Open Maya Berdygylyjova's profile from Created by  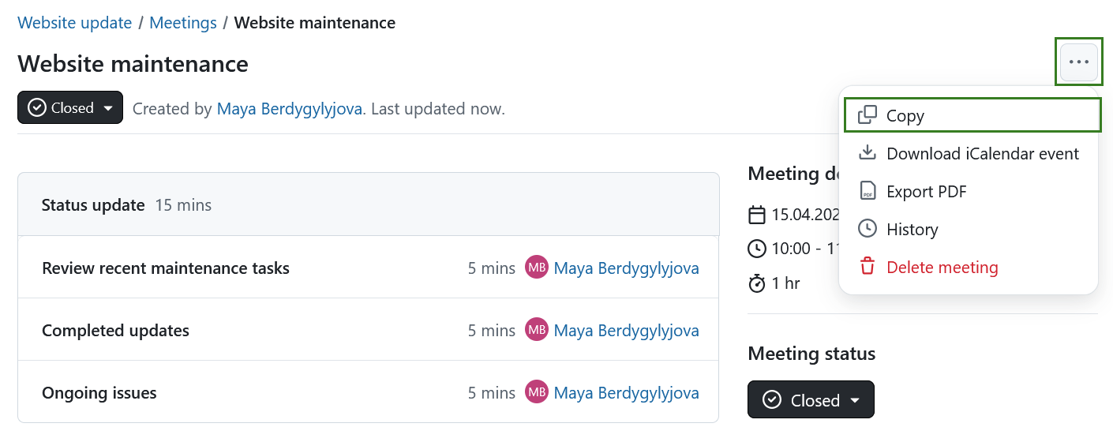click(289, 109)
